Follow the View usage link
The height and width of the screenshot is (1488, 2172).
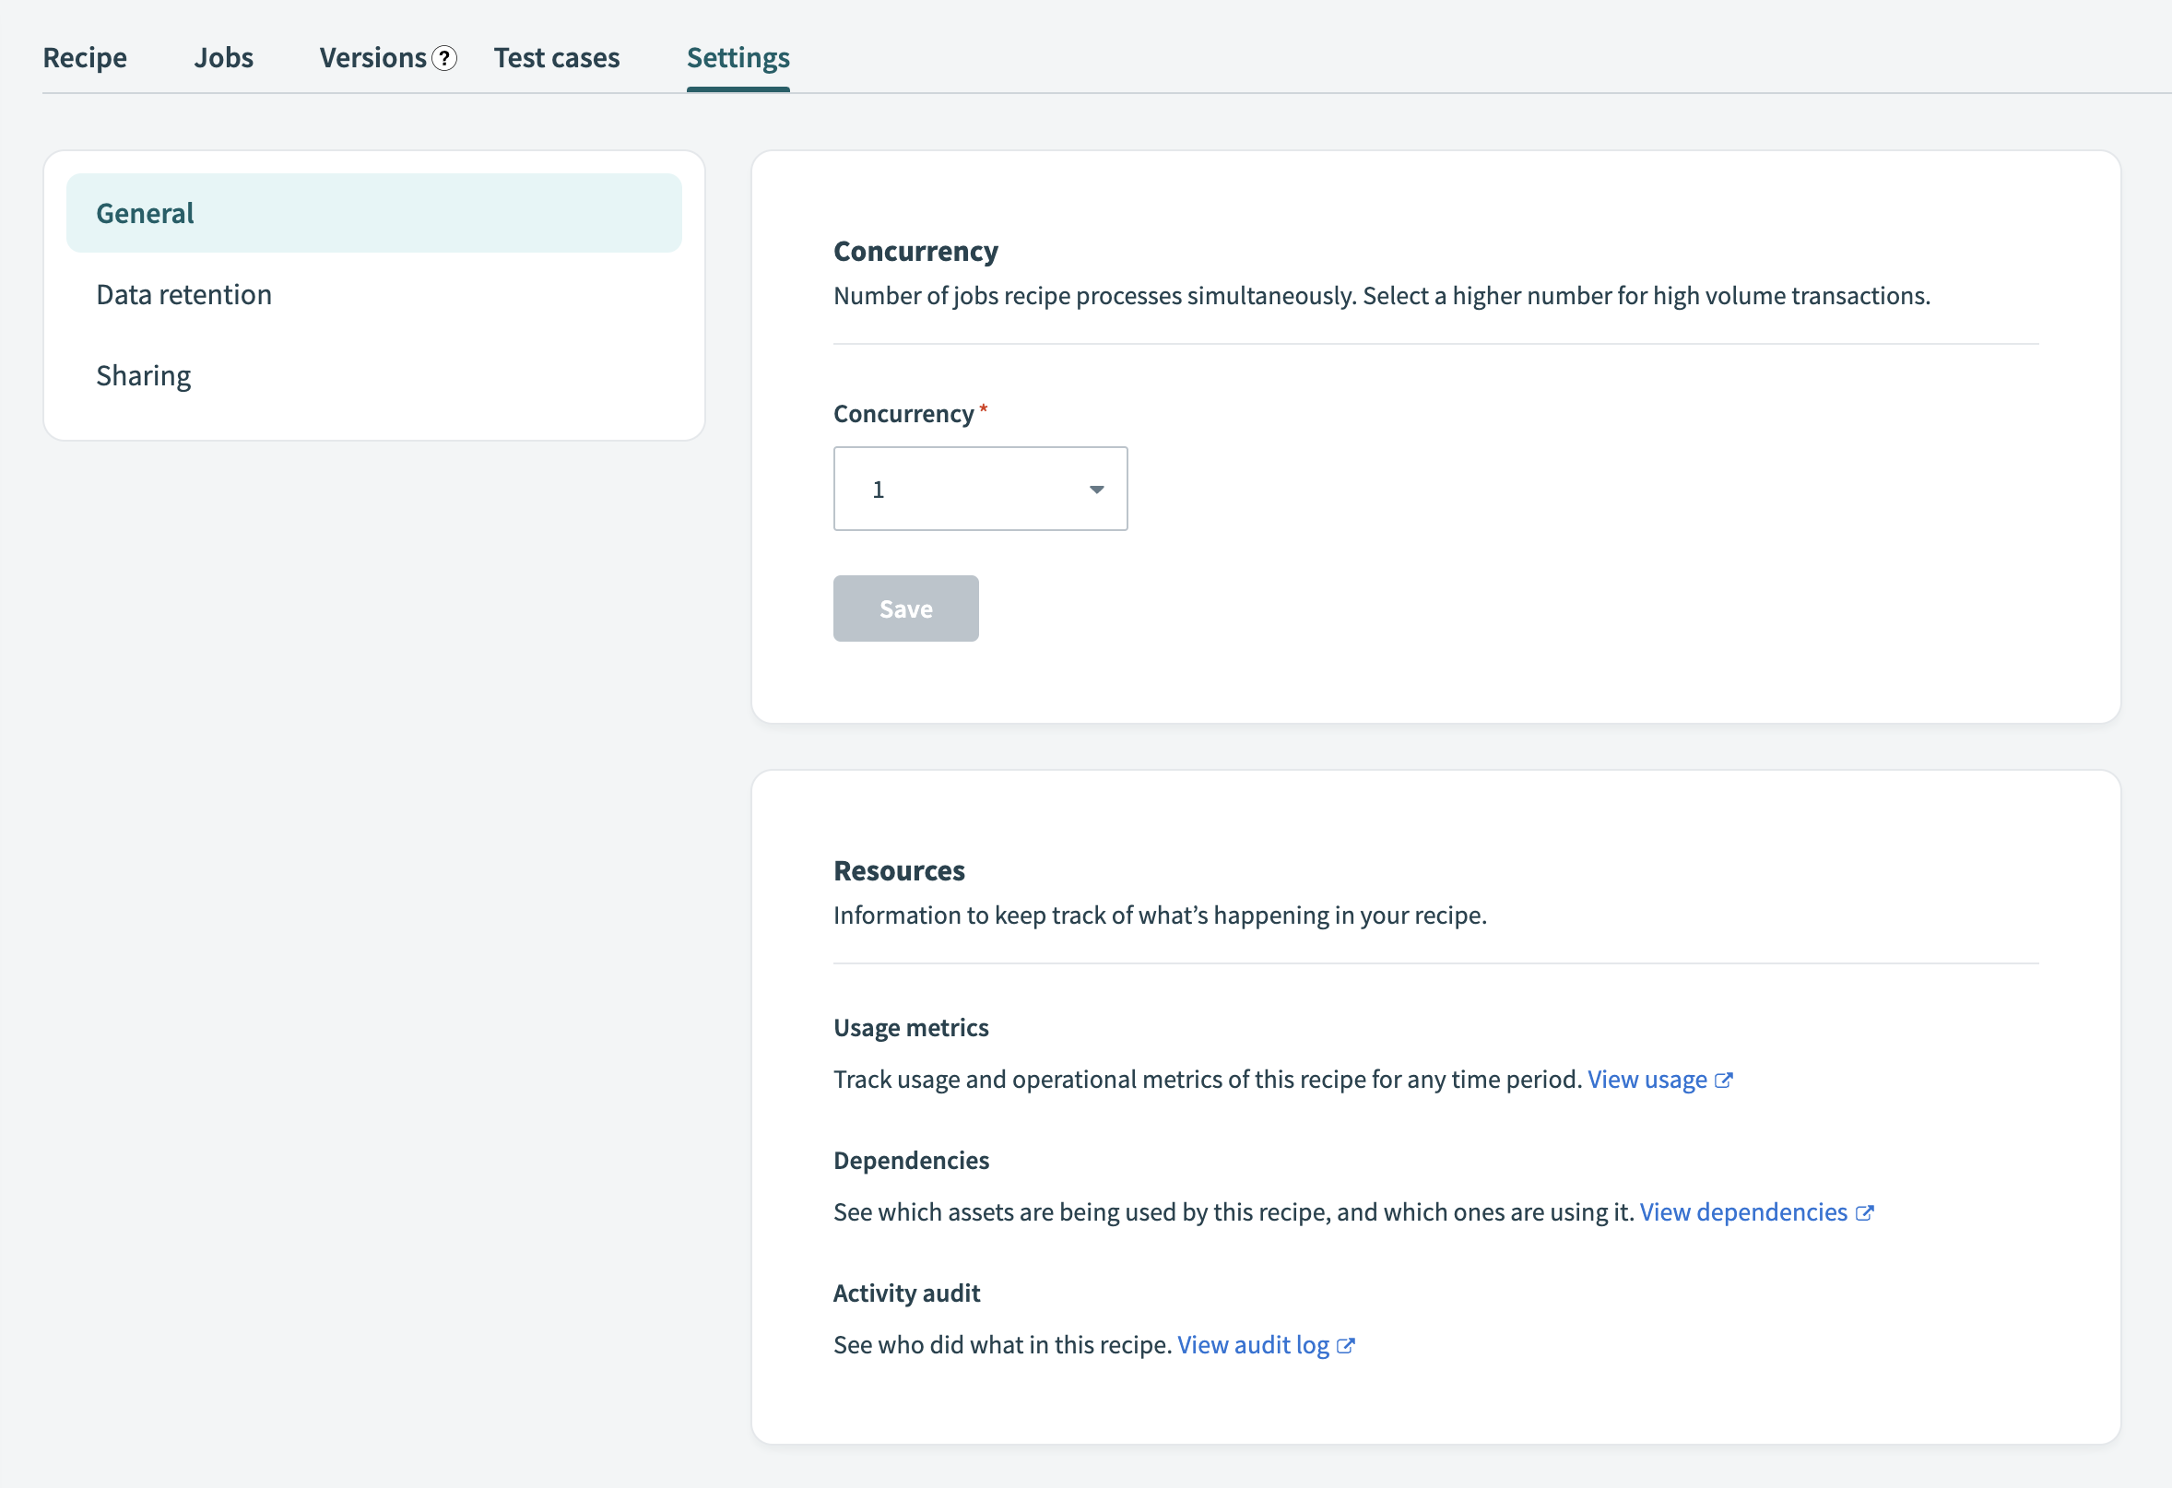pos(1647,1080)
